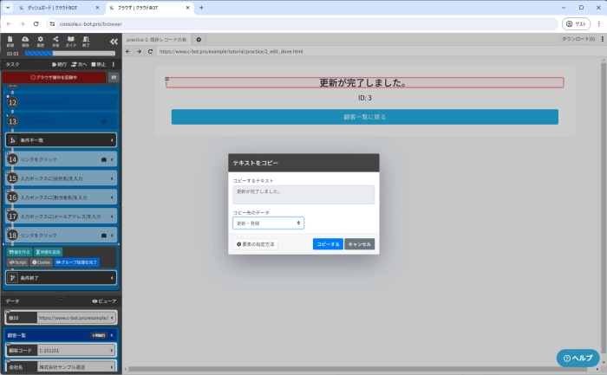Click the コピーする button
The width and height of the screenshot is (607, 375).
coord(328,244)
